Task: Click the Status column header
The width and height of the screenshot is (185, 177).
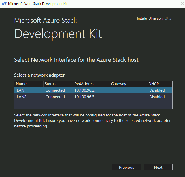Action: [x=58, y=84]
